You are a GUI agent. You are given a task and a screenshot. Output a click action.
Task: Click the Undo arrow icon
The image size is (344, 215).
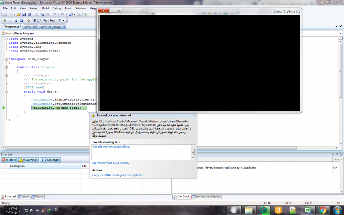point(54,14)
